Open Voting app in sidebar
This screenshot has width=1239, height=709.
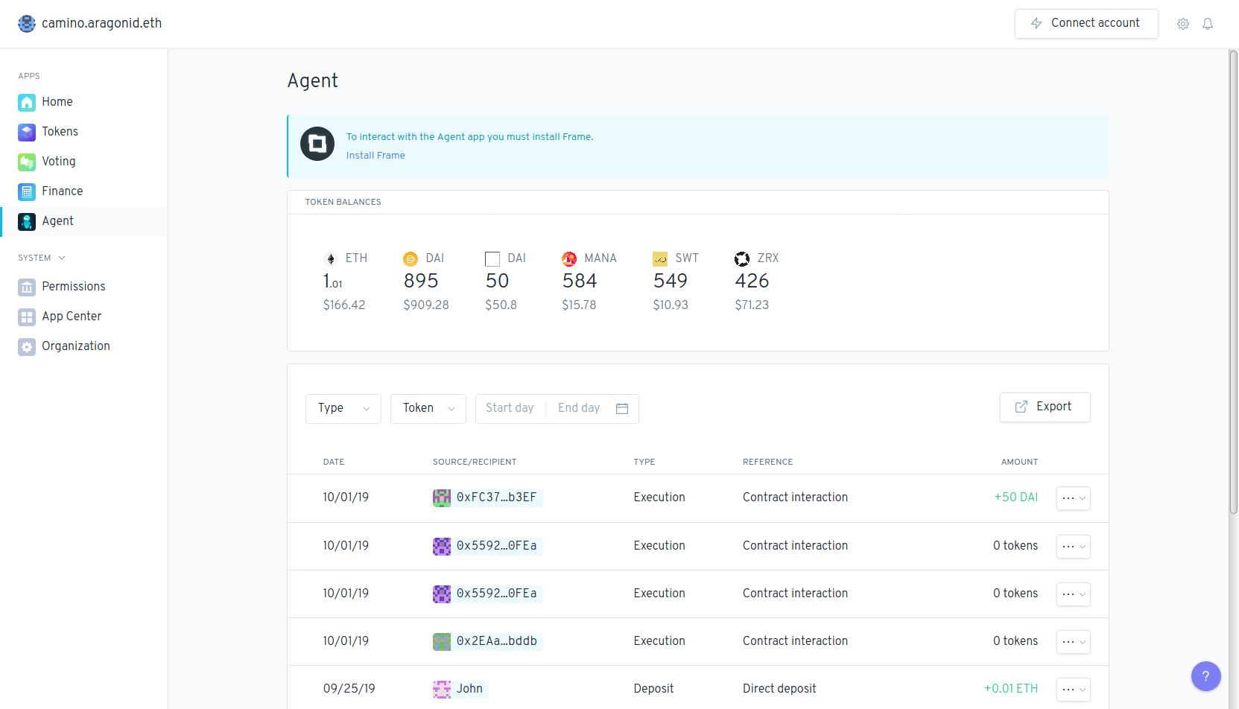click(x=58, y=162)
